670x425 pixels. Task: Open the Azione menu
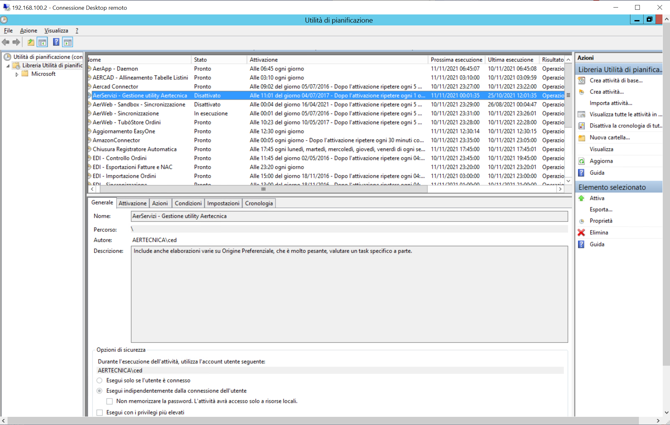(29, 30)
